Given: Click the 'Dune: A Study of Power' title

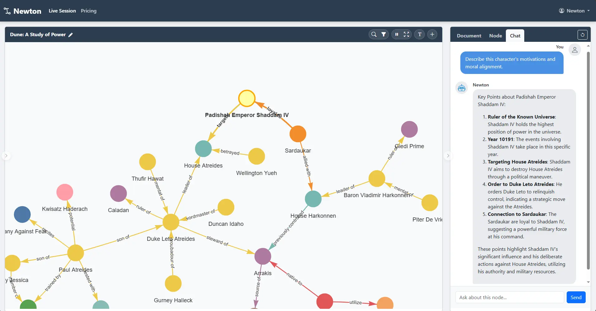Looking at the screenshot, I should pos(38,35).
